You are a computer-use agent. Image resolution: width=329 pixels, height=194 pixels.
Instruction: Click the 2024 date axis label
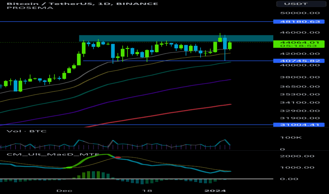pos(215,191)
